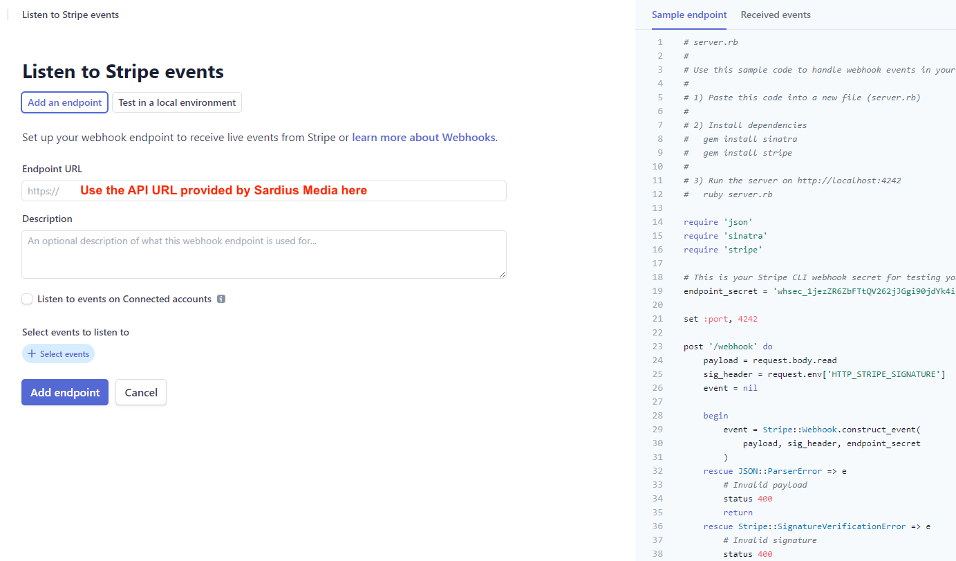
Task: Click 'Select events to listen to' label
Action: point(76,332)
